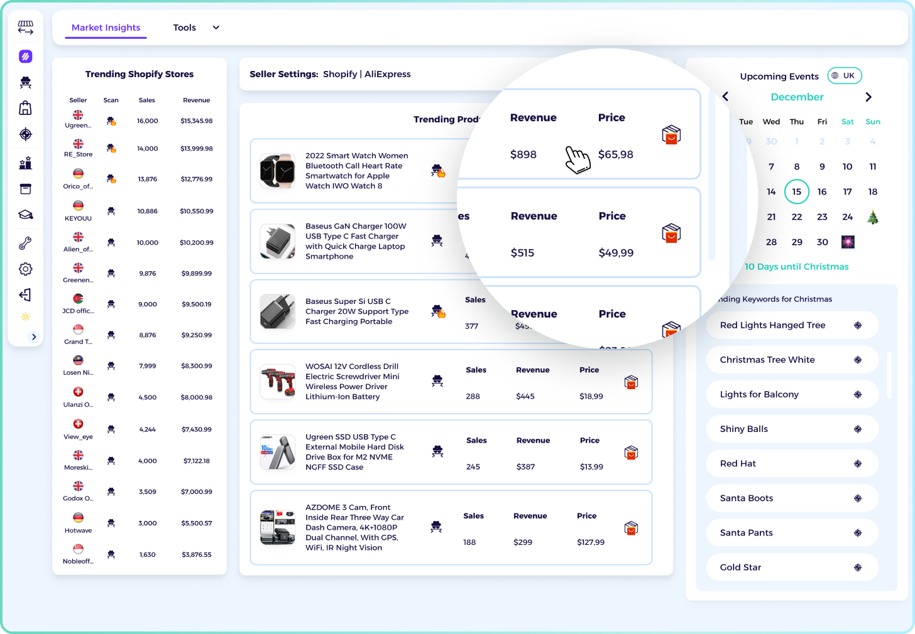Screen dimensions: 915x634
Task: Toggle the sun light-mode icon
Action: [x=26, y=317]
